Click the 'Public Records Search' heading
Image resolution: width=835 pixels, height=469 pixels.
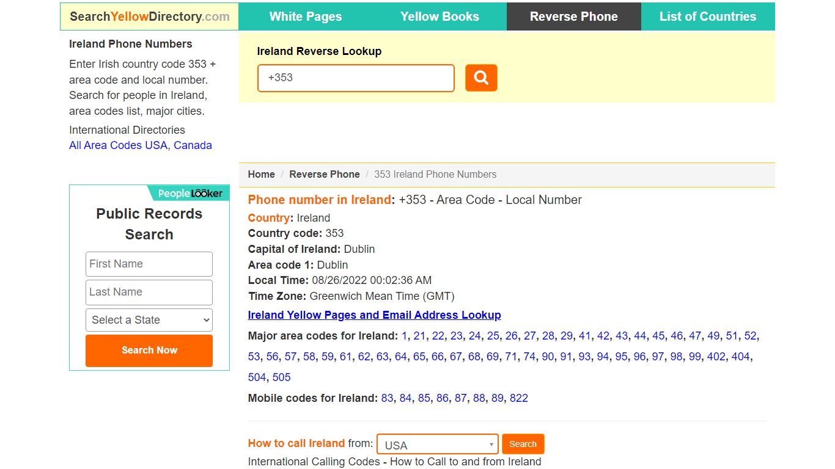tap(149, 224)
